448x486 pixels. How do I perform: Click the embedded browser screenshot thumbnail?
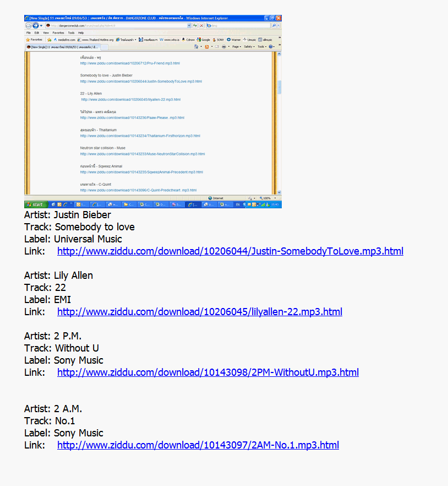pos(153,111)
